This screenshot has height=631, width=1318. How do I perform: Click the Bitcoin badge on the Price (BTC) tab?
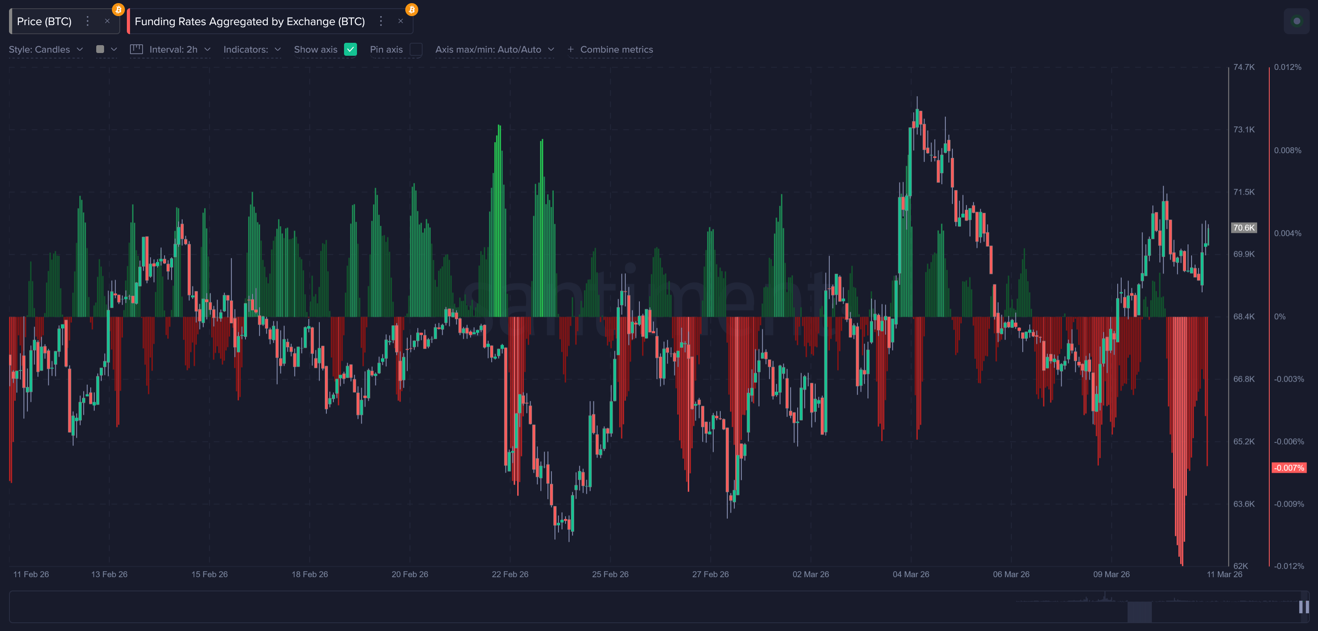[x=118, y=9]
